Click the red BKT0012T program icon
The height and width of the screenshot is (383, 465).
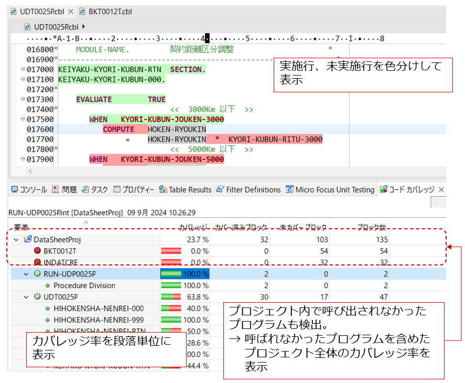(37, 251)
